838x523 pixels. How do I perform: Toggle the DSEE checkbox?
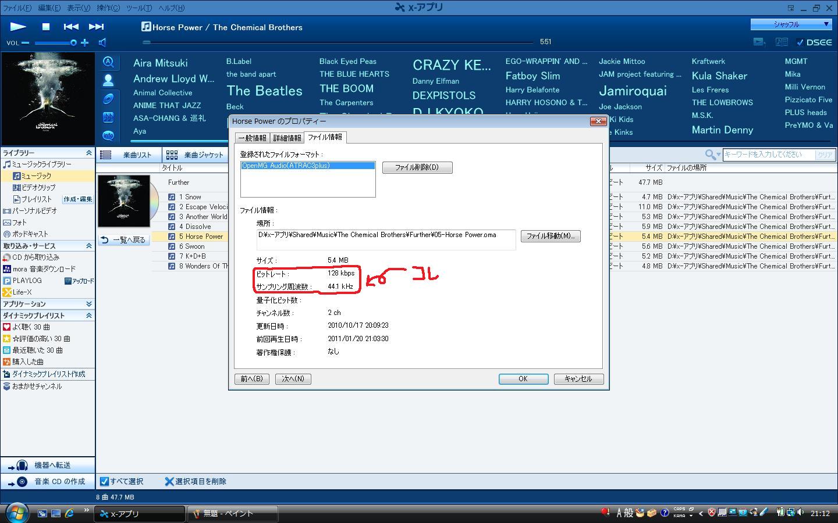tap(800, 42)
